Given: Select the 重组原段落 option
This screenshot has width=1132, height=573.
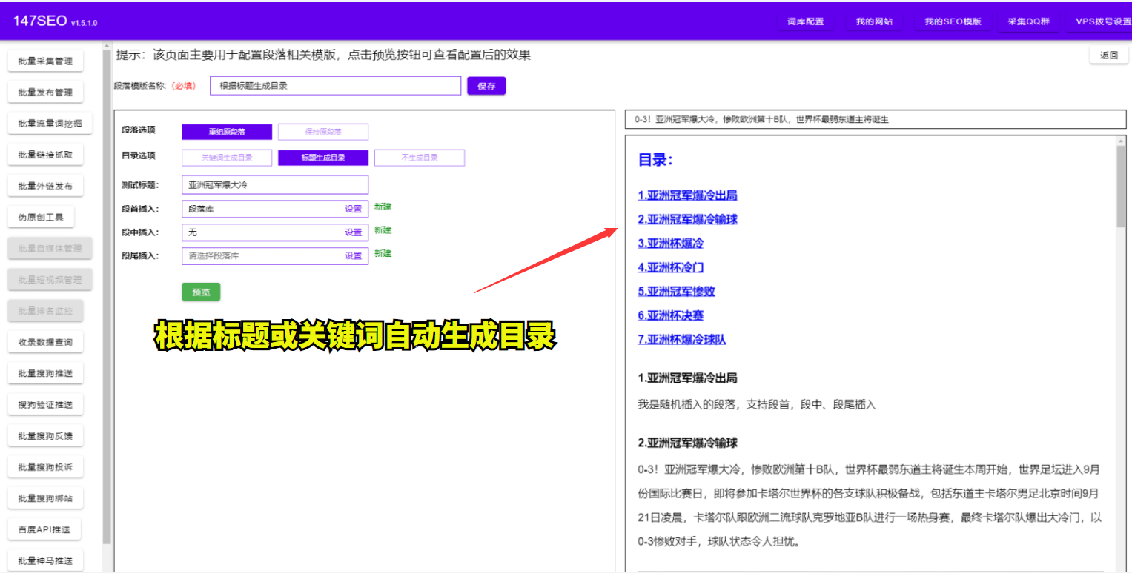Looking at the screenshot, I should [x=227, y=133].
